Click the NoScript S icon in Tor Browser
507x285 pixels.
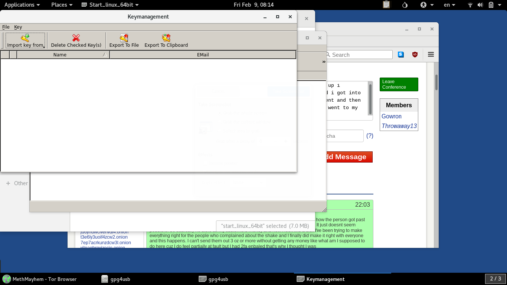pyautogui.click(x=401, y=55)
